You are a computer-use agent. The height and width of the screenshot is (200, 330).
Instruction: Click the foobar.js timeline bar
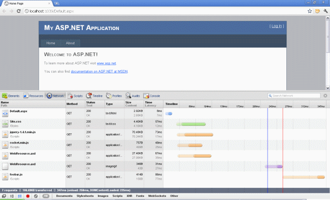[x=304, y=177]
